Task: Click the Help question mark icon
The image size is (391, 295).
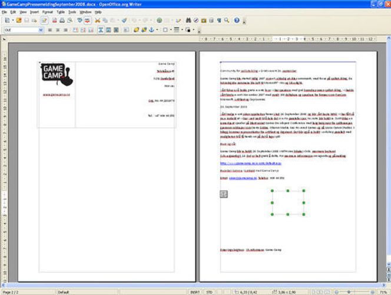Action: 237,20
